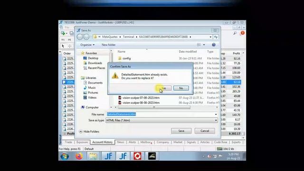The image size is (304, 171).
Task: Switch to Account History tab
Action: pyautogui.click(x=103, y=142)
